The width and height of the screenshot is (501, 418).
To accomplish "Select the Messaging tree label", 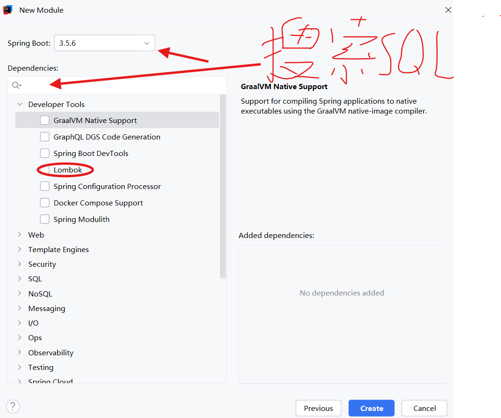I will [47, 308].
